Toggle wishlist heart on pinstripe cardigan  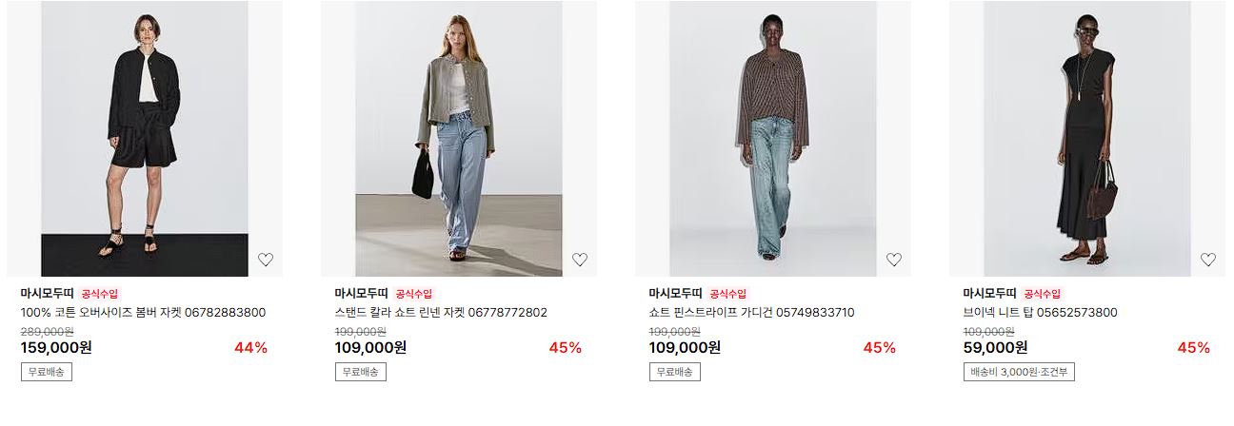[894, 260]
